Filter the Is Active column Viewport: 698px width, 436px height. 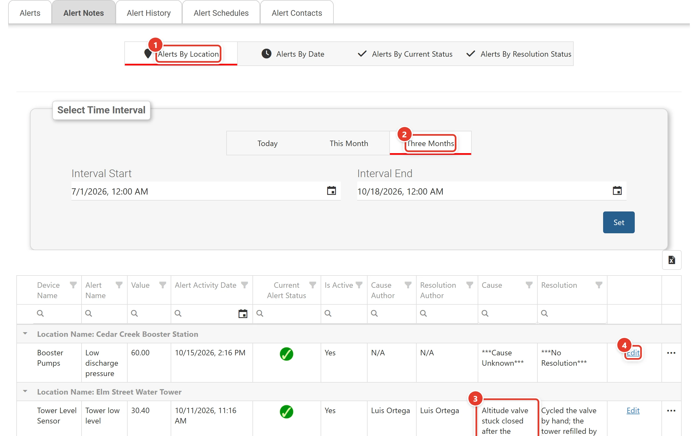(x=359, y=285)
